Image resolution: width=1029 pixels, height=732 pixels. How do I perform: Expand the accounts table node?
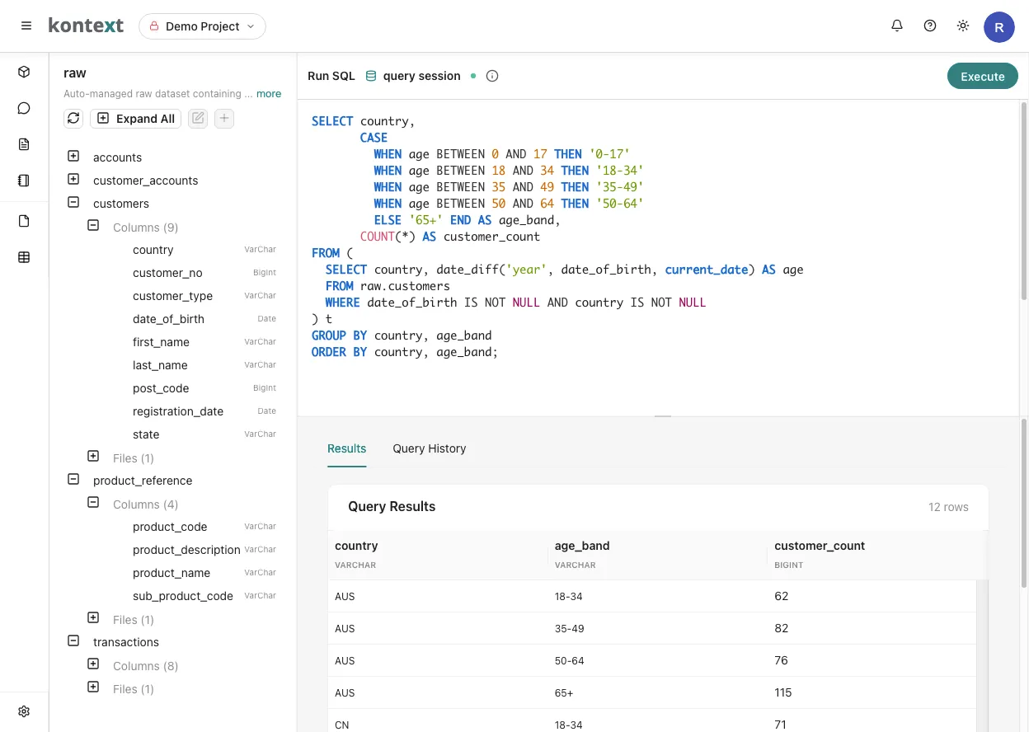click(x=73, y=157)
